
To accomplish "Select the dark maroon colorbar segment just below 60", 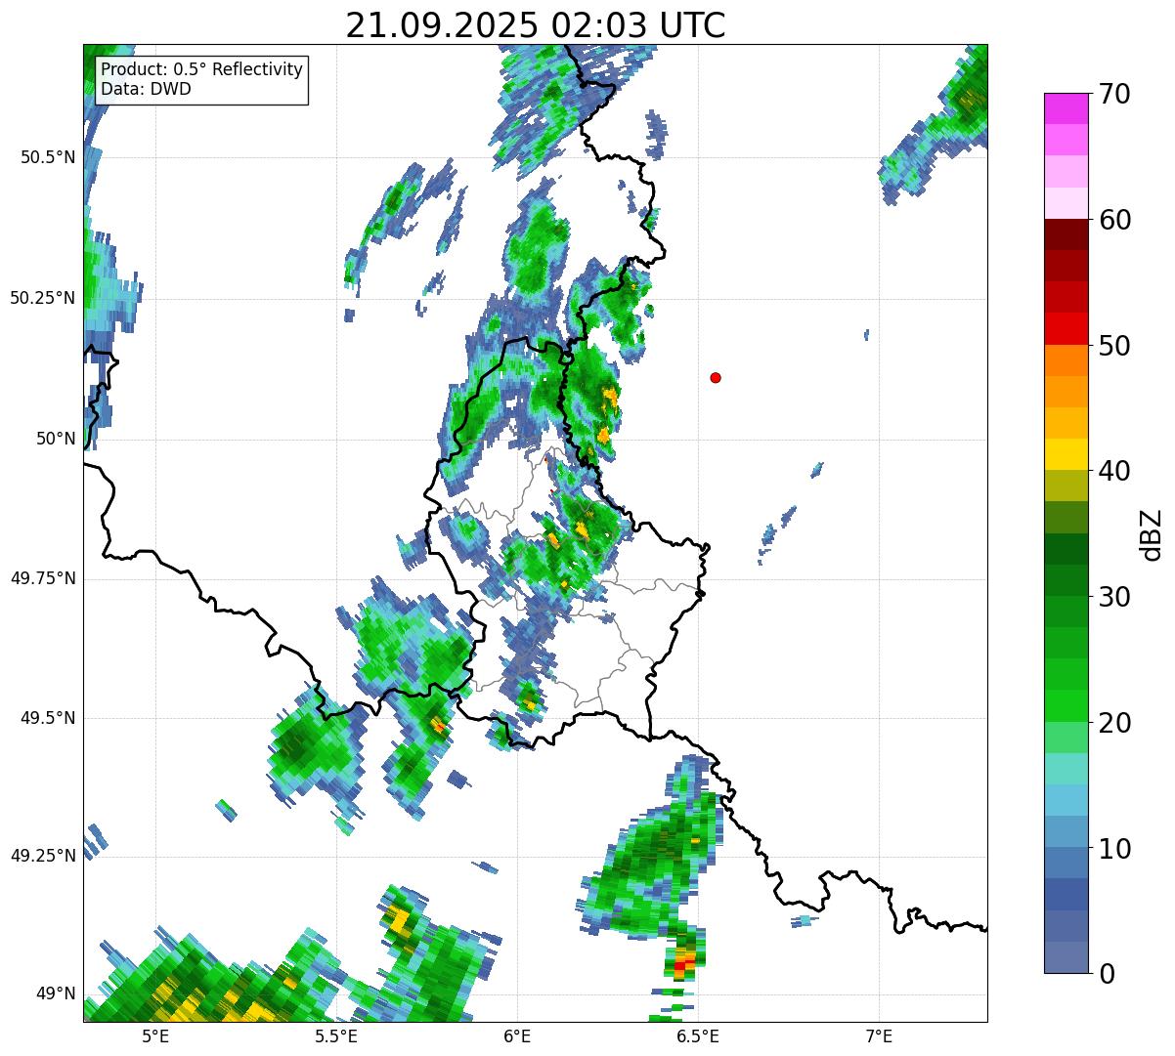I will point(1066,234).
